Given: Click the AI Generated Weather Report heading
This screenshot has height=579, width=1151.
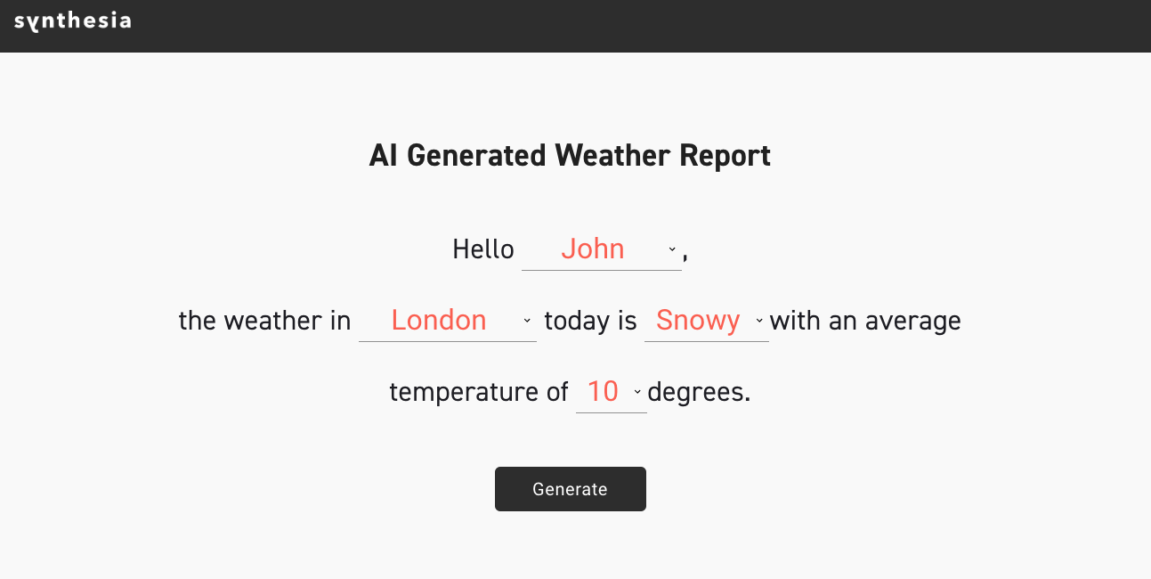Looking at the screenshot, I should pyautogui.click(x=570, y=156).
